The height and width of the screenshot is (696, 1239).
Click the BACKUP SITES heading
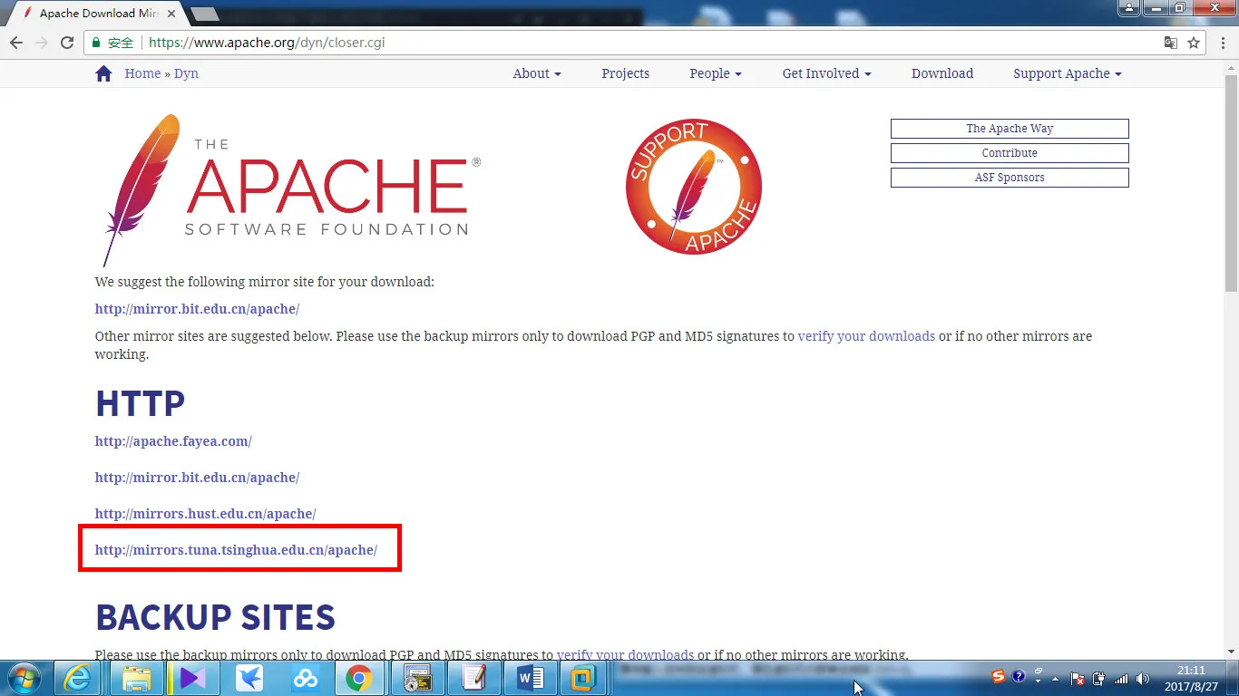click(x=215, y=617)
